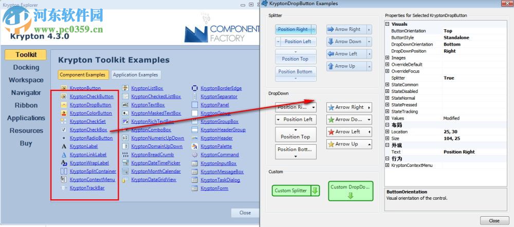This screenshot has height=227, width=514.
Task: Click the Position Bottom splitter button
Action: (296, 74)
